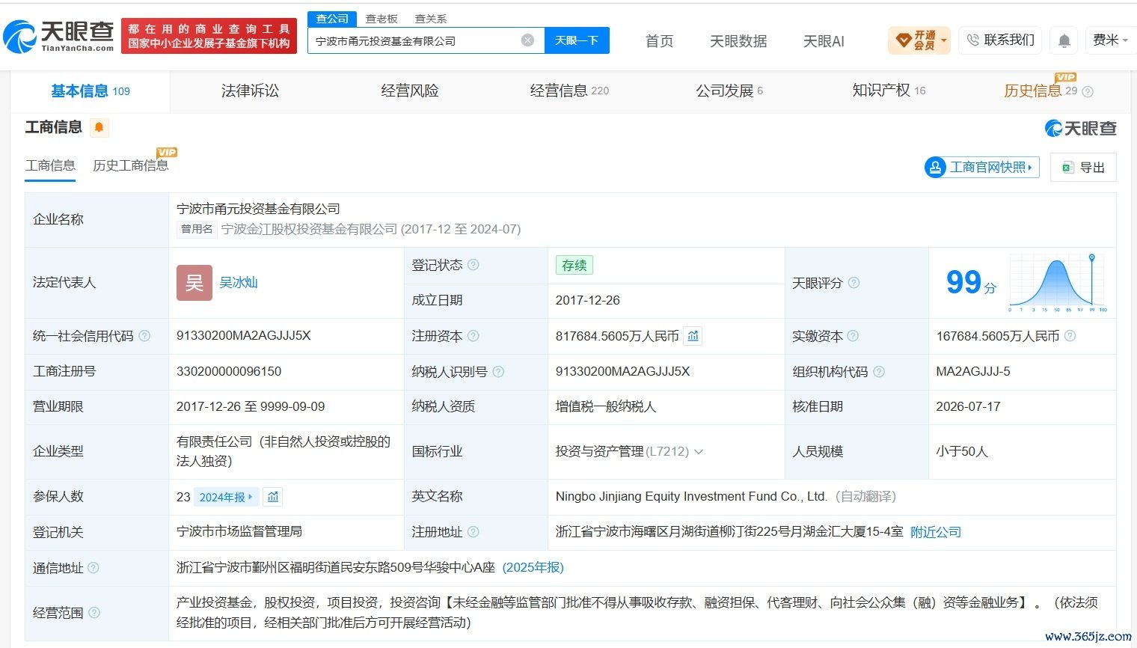
Task: Open the 首页 navigation link
Action: (659, 41)
